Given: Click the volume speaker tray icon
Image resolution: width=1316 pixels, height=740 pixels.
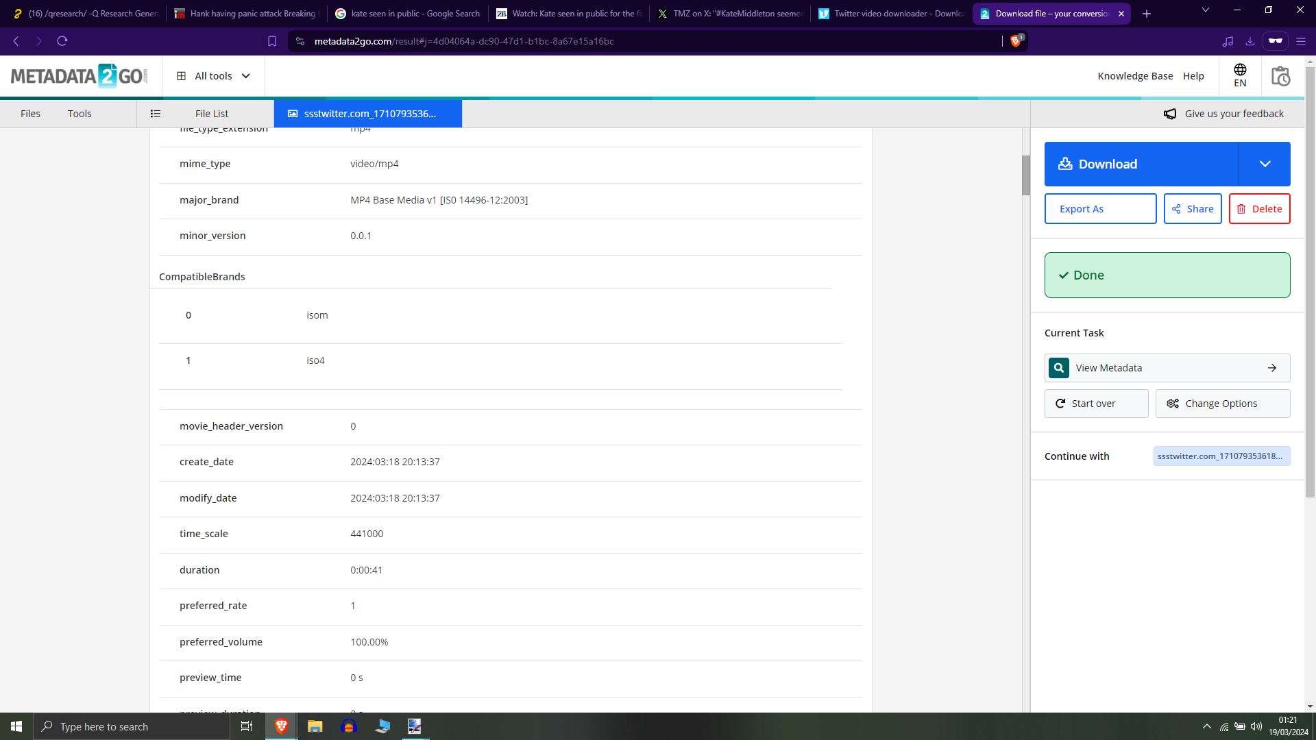Looking at the screenshot, I should (x=1256, y=726).
